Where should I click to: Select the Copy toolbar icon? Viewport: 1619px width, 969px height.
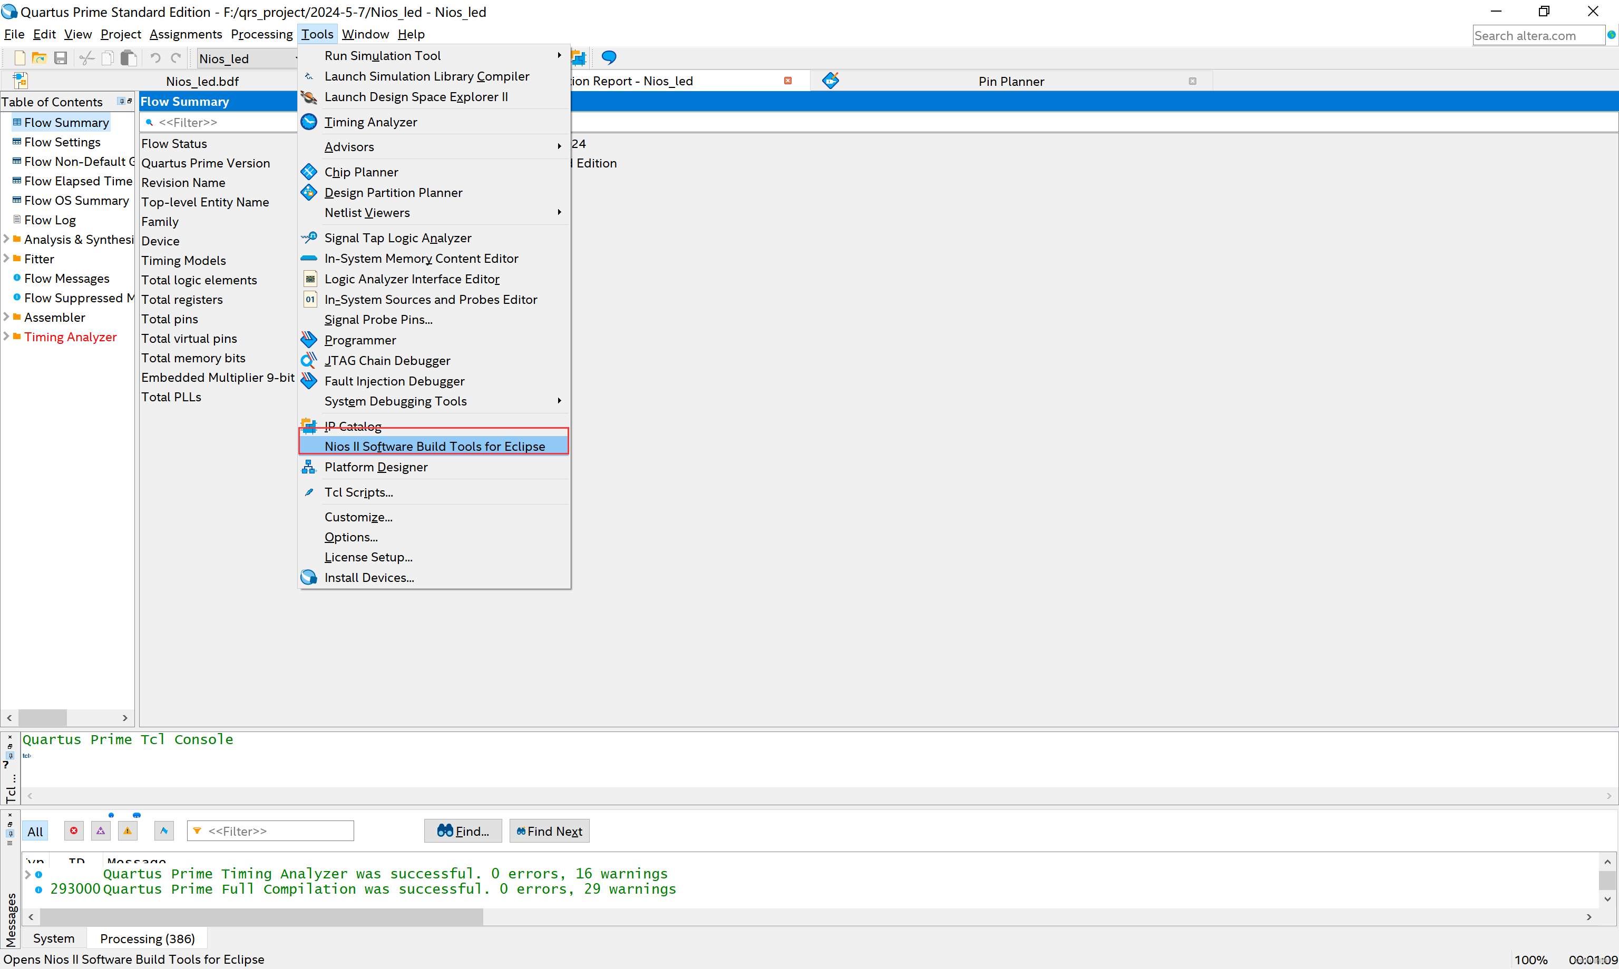107,58
